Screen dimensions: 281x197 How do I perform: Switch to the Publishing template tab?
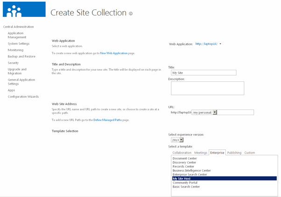click(x=234, y=153)
